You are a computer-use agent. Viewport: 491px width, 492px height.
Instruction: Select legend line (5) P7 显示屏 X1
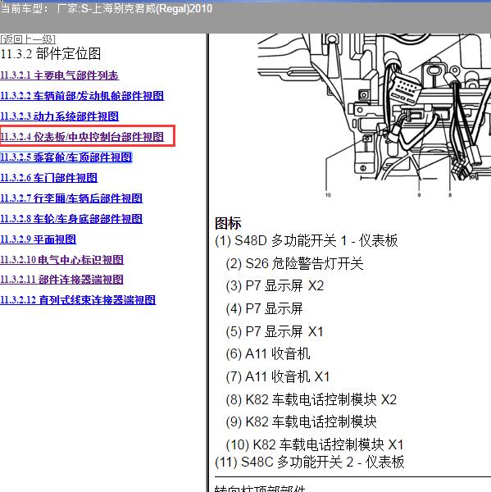(275, 331)
